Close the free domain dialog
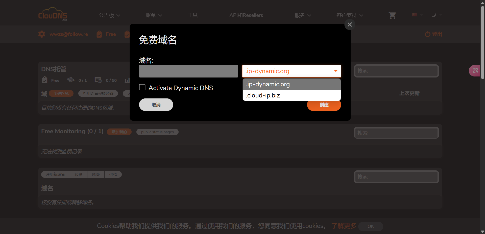The height and width of the screenshot is (234, 485). pos(350,24)
